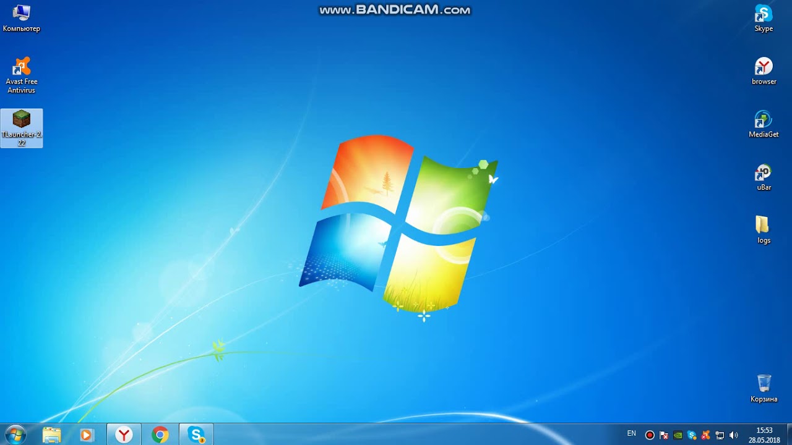The width and height of the screenshot is (792, 445).
Task: Select the logs folder on desktop
Action: 764,230
